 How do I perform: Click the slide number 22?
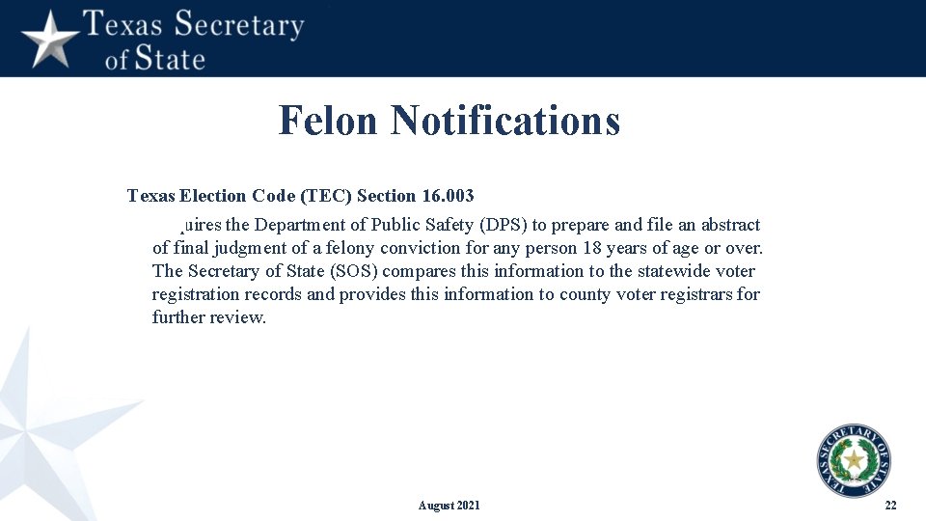pyautogui.click(x=890, y=505)
